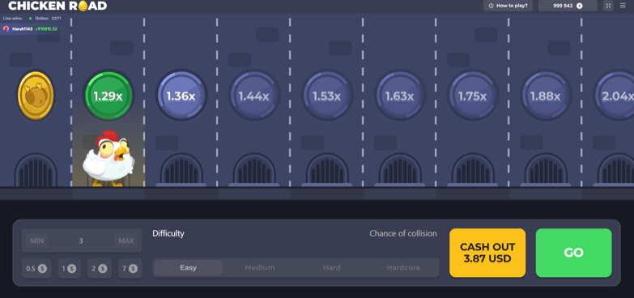Select Hardcore difficulty
Image resolution: width=634 pixels, height=298 pixels.
403,268
